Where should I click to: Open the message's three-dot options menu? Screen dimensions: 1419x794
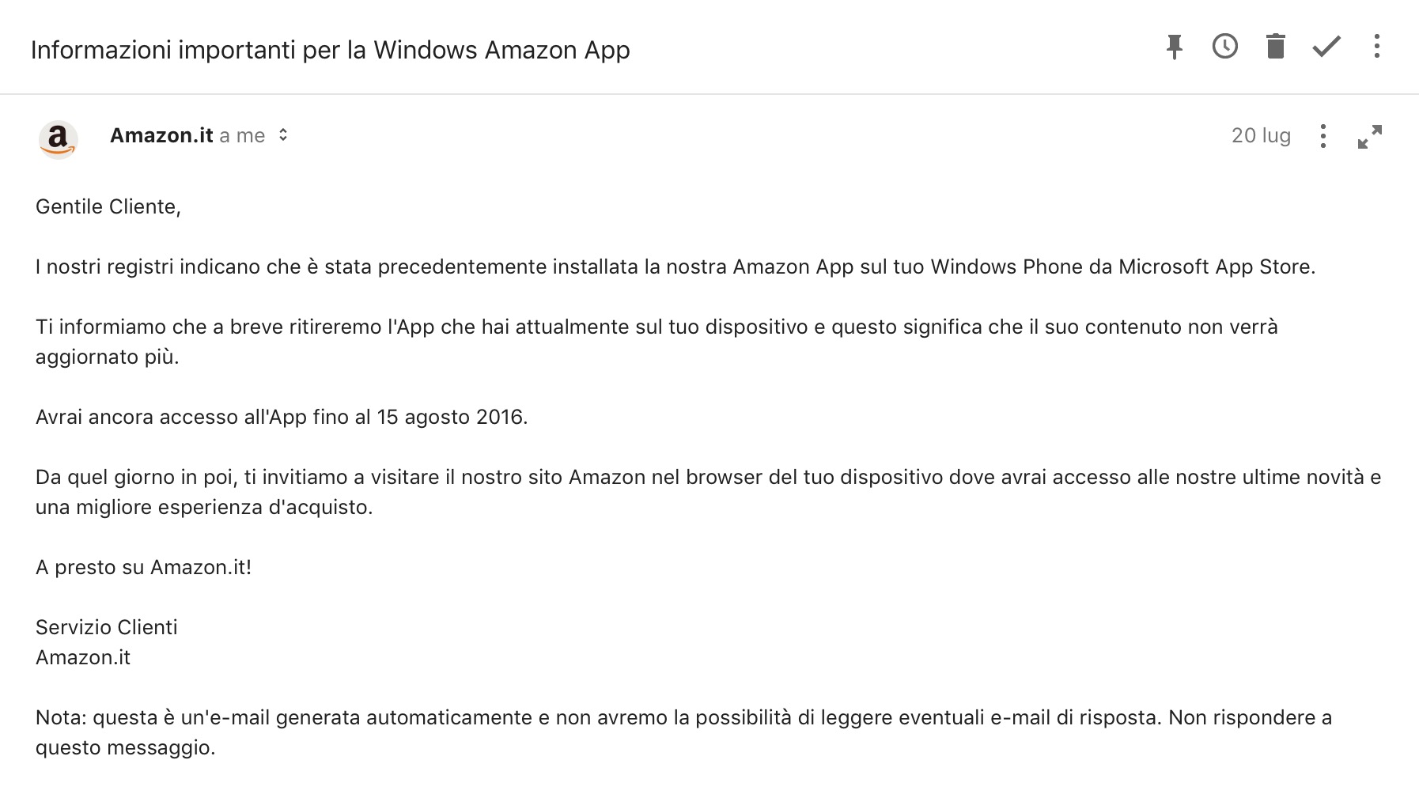tap(1323, 136)
